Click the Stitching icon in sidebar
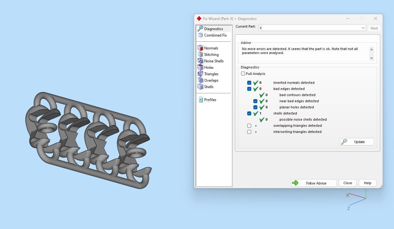 tap(200, 54)
